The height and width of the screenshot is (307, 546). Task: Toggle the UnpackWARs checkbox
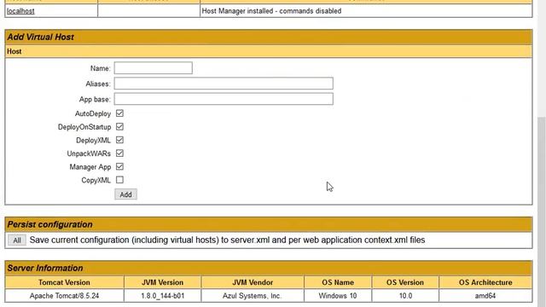click(x=119, y=153)
